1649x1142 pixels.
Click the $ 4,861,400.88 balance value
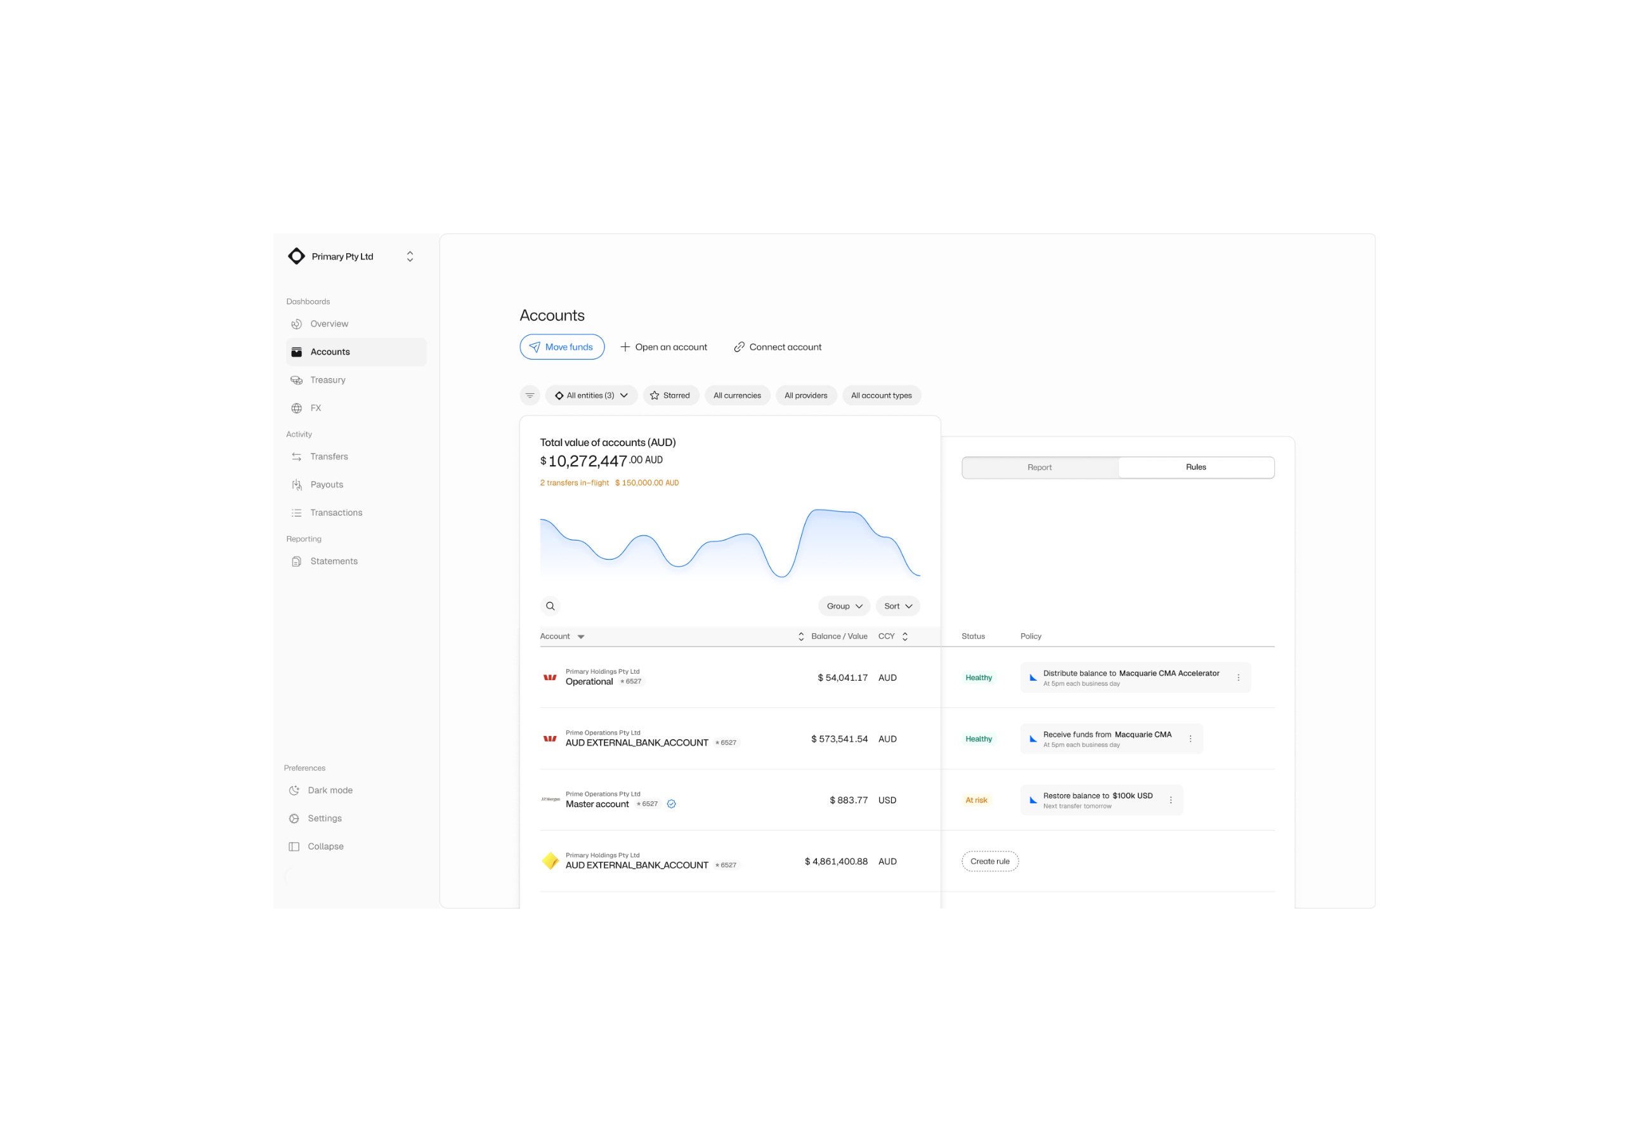click(x=836, y=862)
